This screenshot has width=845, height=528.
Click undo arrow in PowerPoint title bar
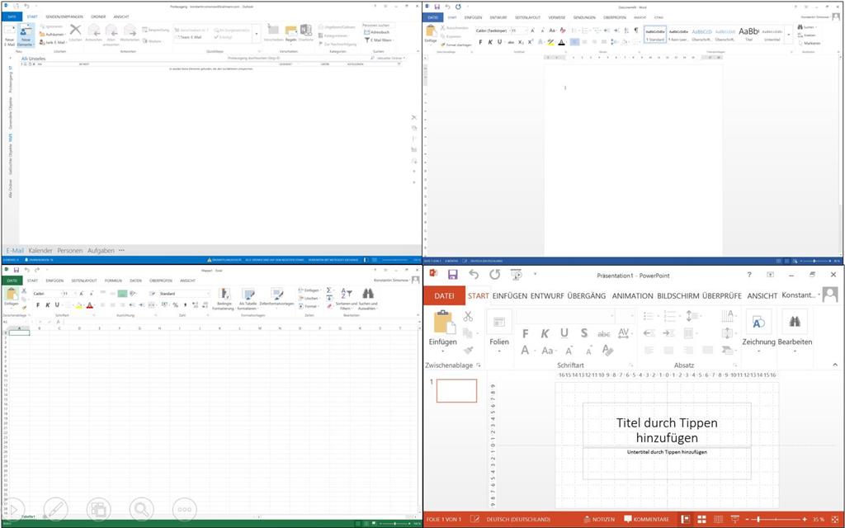pyautogui.click(x=473, y=275)
